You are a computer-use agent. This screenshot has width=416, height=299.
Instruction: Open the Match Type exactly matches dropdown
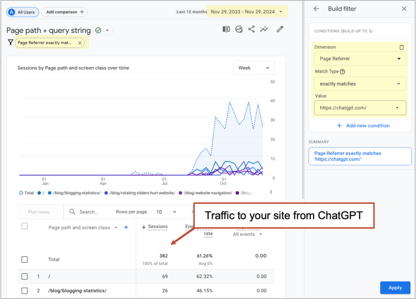(360, 84)
